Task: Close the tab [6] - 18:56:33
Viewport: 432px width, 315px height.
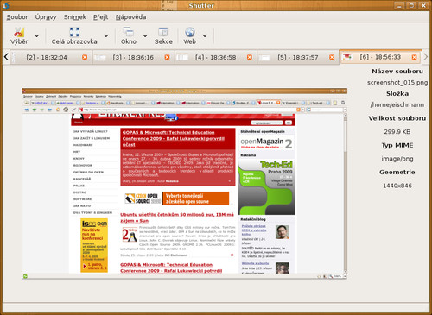Action: (414, 57)
